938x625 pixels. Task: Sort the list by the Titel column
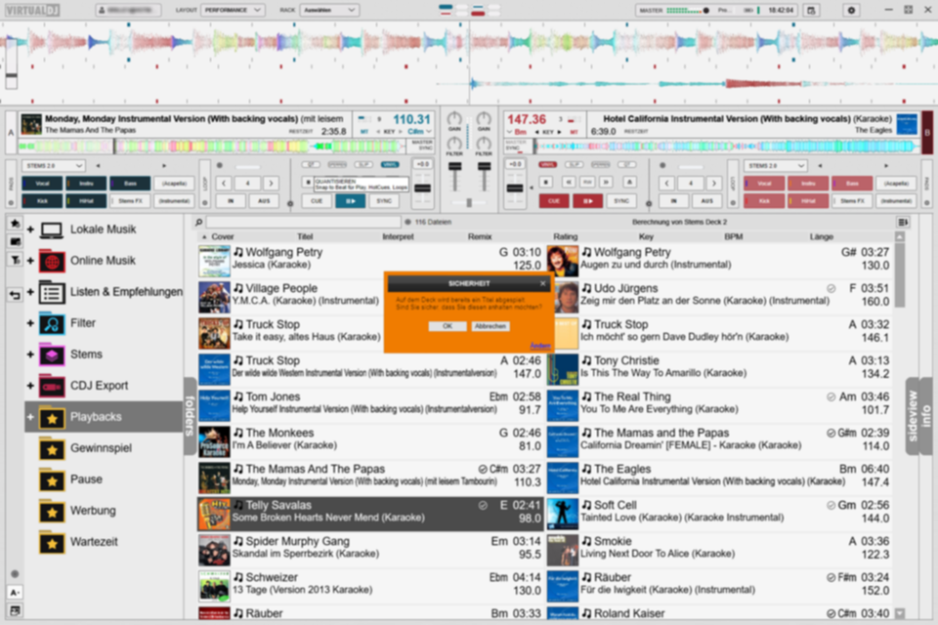pos(305,237)
